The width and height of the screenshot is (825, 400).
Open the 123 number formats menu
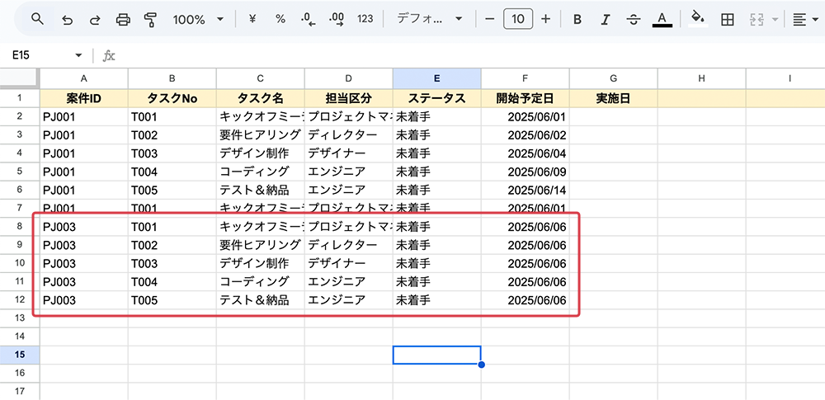click(365, 19)
